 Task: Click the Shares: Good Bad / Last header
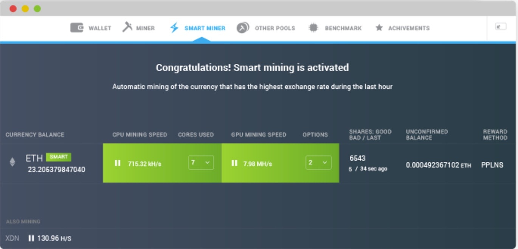point(370,135)
